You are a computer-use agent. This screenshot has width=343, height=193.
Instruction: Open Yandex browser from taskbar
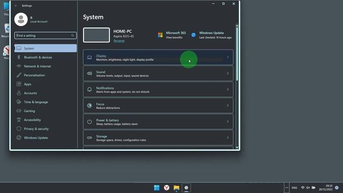(x=167, y=188)
